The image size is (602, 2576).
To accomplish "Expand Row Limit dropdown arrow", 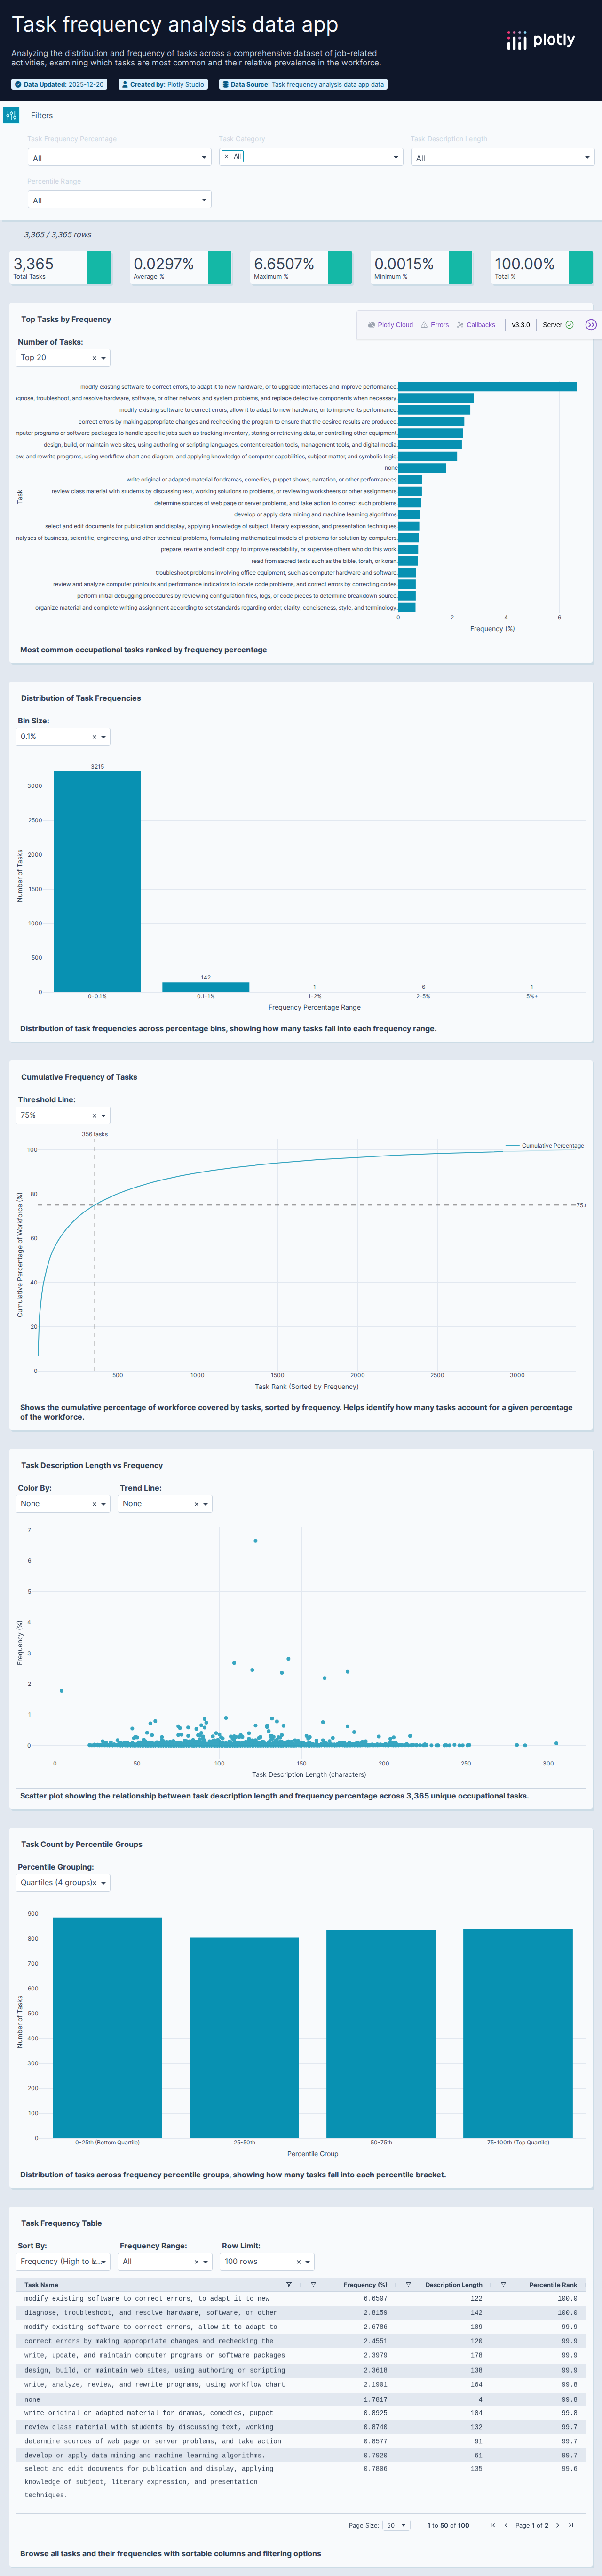I will coord(308,2262).
